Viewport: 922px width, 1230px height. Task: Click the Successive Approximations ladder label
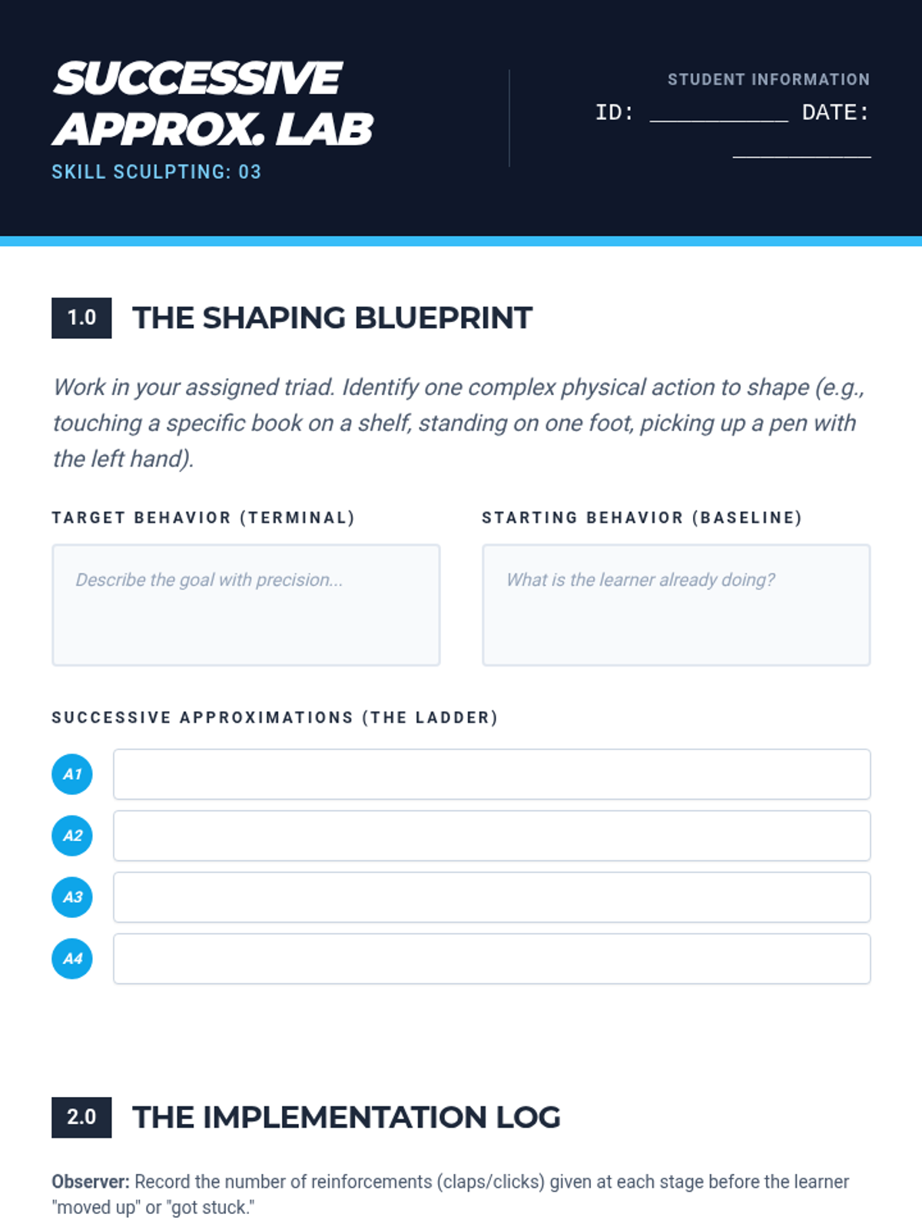tap(274, 717)
